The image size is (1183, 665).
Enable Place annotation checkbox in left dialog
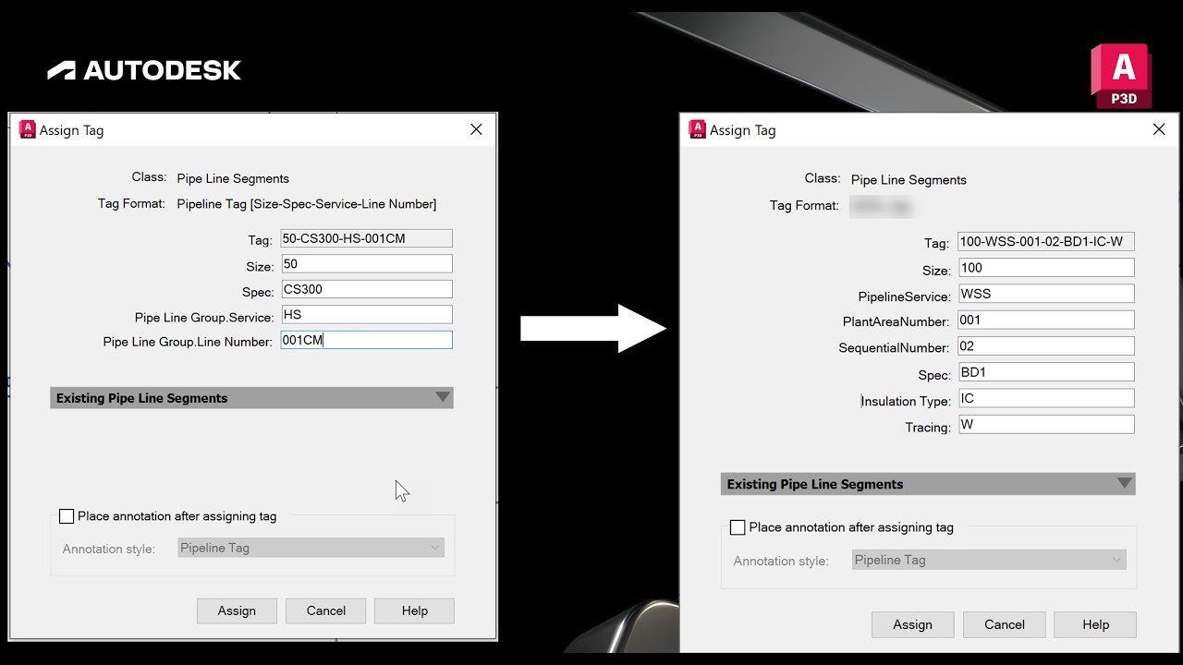[67, 516]
